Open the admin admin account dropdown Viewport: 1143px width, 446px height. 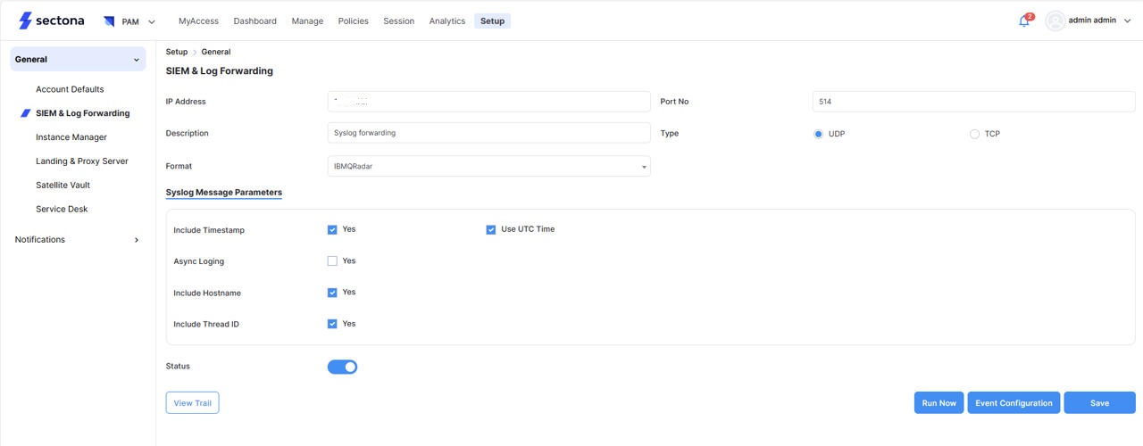coord(1127,21)
